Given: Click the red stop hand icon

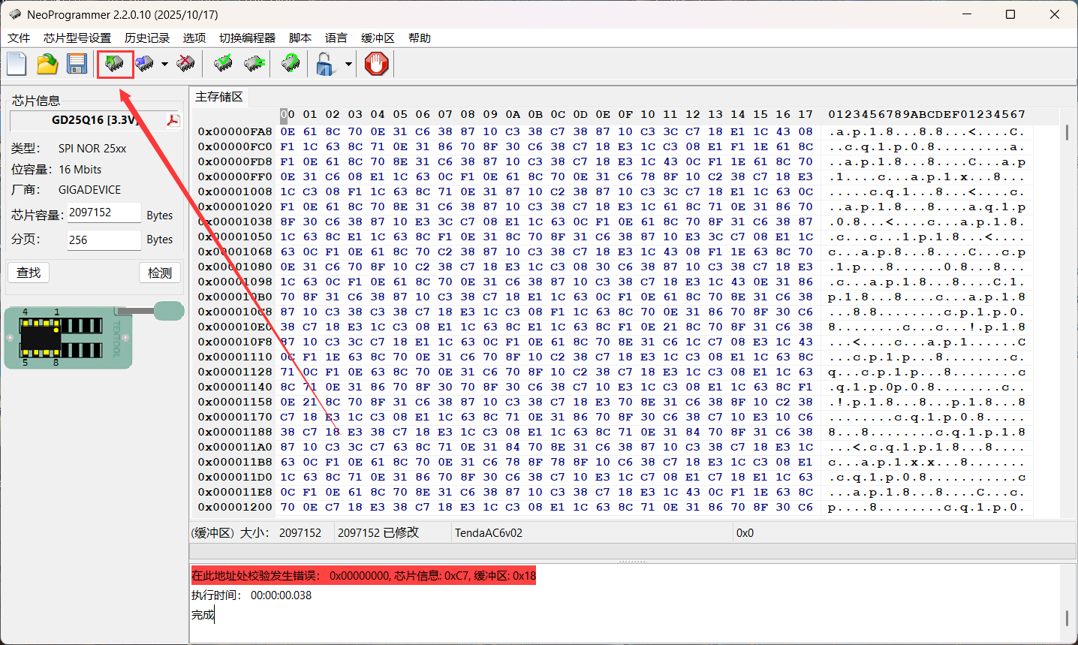Looking at the screenshot, I should coord(376,65).
